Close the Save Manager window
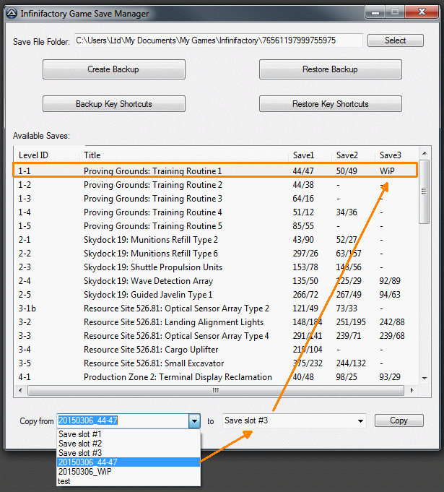Image resolution: width=444 pixels, height=492 pixels. tap(422, 12)
